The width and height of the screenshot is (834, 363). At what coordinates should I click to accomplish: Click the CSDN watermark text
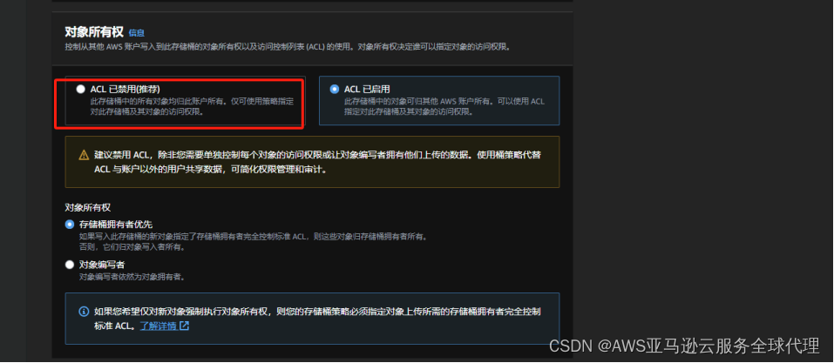684,346
